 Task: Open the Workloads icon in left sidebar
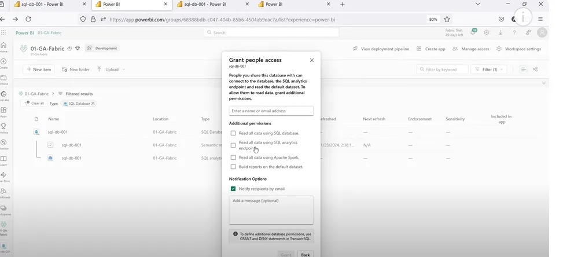click(3, 193)
